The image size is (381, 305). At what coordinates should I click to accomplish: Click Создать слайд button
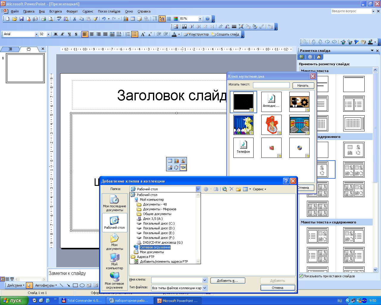(225, 34)
